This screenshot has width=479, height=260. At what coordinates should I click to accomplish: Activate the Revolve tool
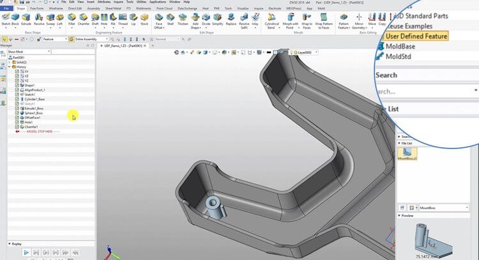point(39,20)
